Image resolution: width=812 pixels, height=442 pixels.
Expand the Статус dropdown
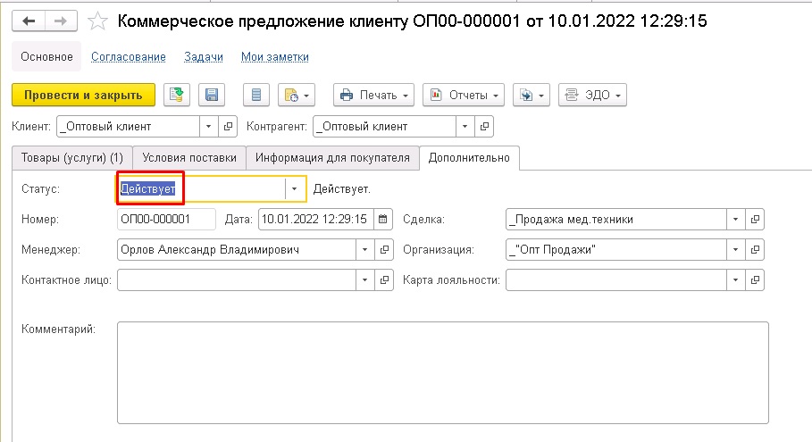click(x=294, y=189)
